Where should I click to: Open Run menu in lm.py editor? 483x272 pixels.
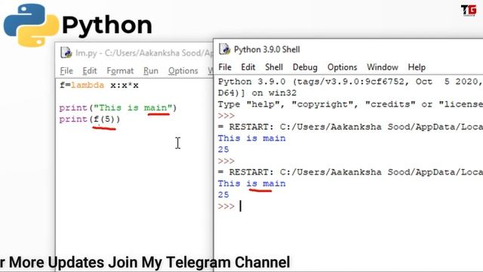tap(151, 70)
